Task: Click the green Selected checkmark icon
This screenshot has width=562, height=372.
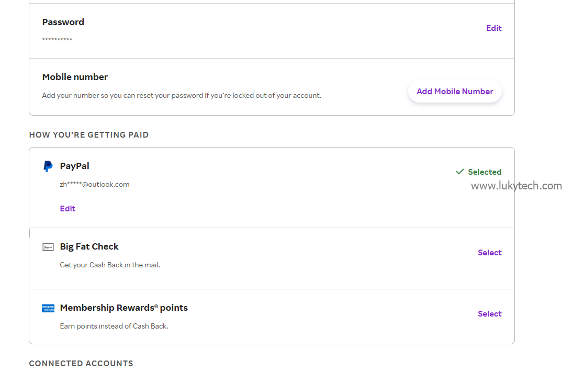Action: pos(460,172)
